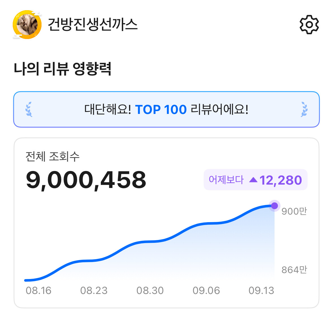This screenshot has width=333, height=318.
Task: Select the 09.06 date on chart axis
Action: (x=206, y=291)
